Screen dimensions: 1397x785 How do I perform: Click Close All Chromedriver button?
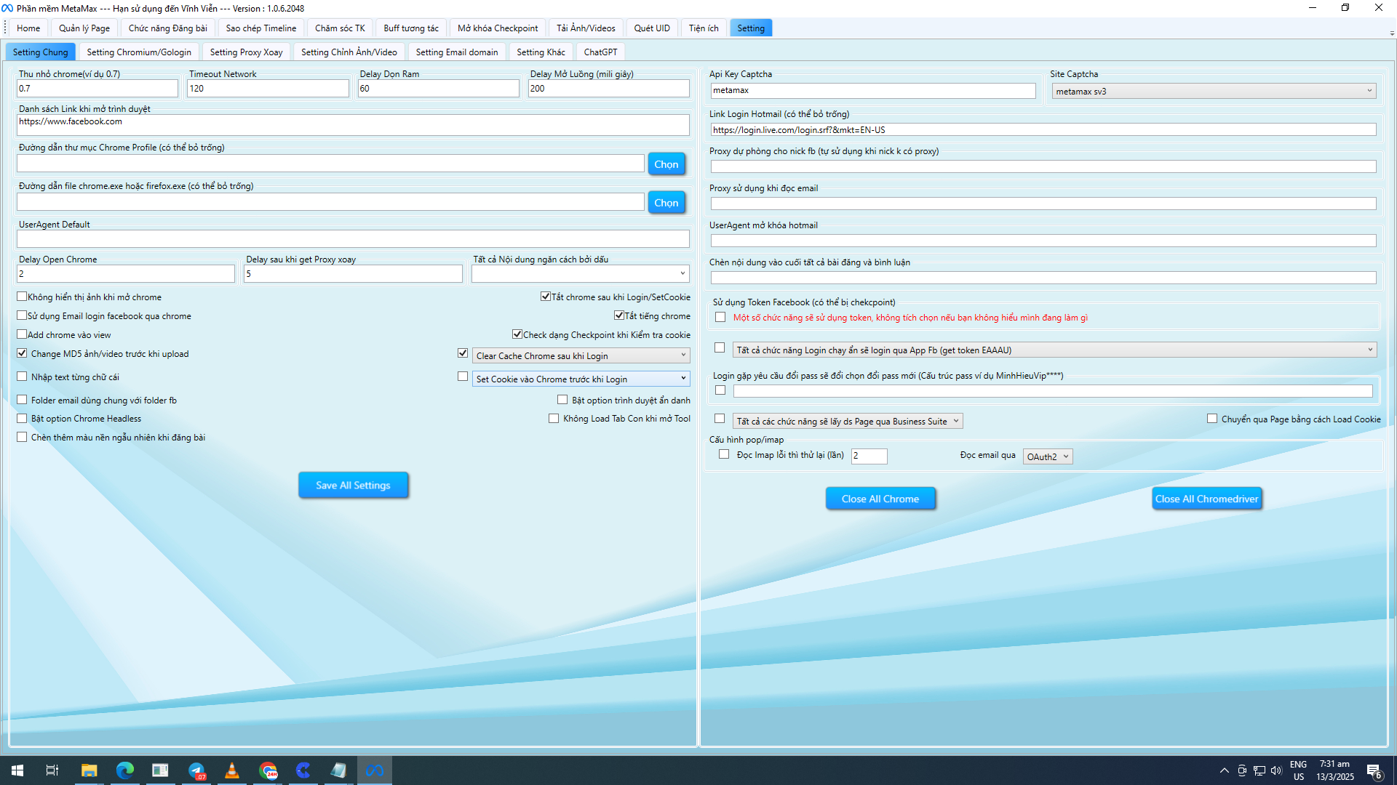1206,499
